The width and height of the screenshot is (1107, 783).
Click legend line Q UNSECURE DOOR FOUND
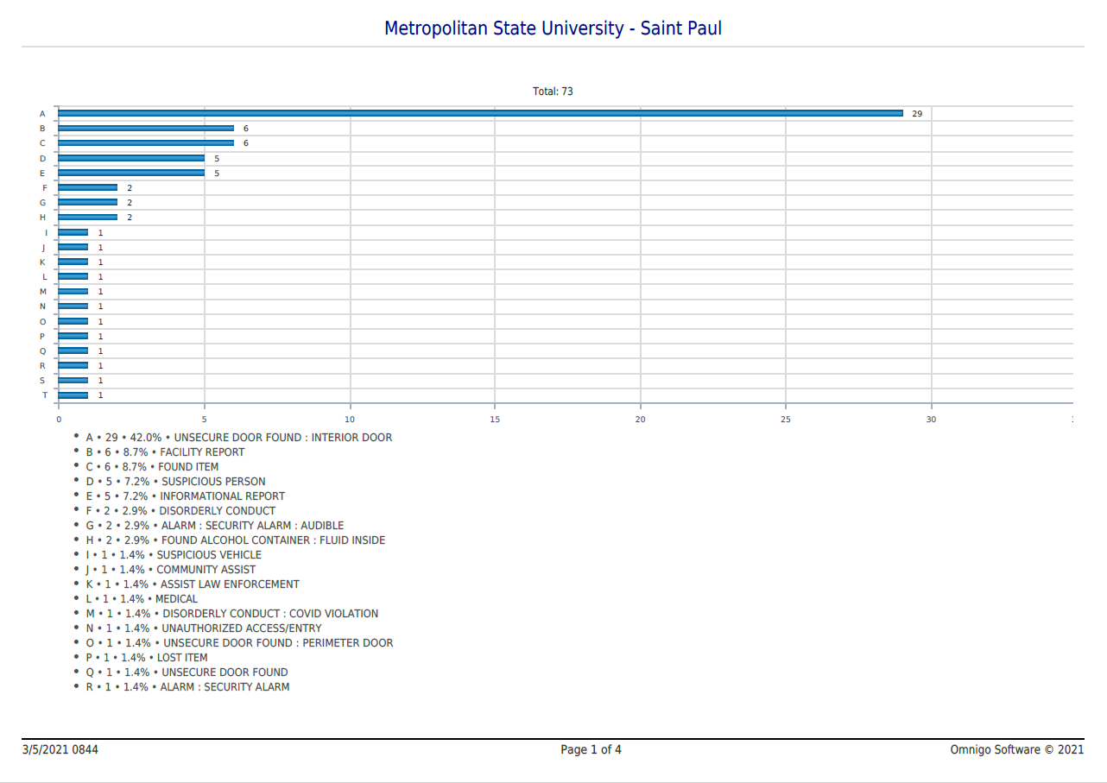187,672
